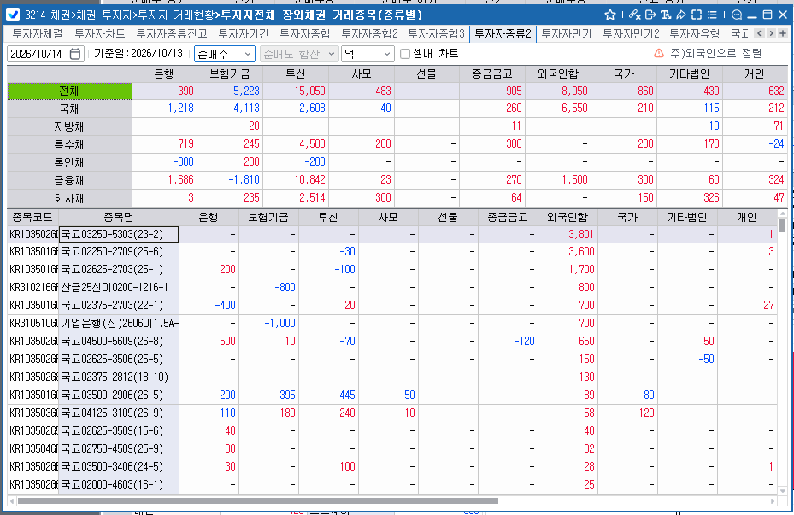794x515 pixels.
Task: Open the 순매수 dropdown
Action: tap(224, 54)
